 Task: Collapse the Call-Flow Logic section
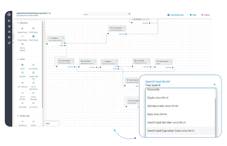[x=18, y=116]
